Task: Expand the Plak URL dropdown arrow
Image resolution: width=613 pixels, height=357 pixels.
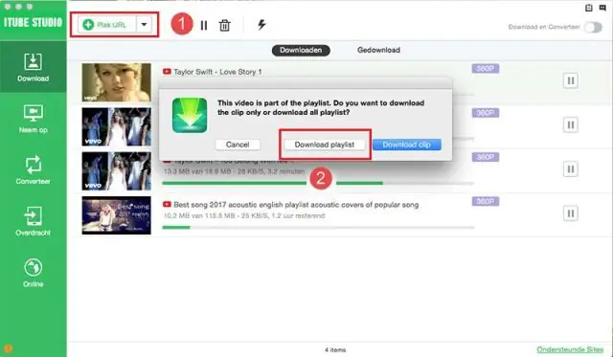Action: [144, 25]
